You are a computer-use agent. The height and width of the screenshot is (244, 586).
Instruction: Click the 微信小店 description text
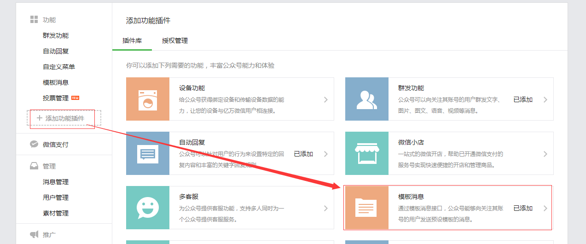451,159
